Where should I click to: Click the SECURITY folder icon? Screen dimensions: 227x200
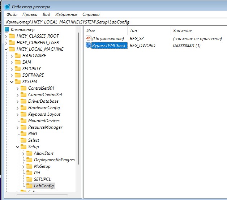click(18, 68)
